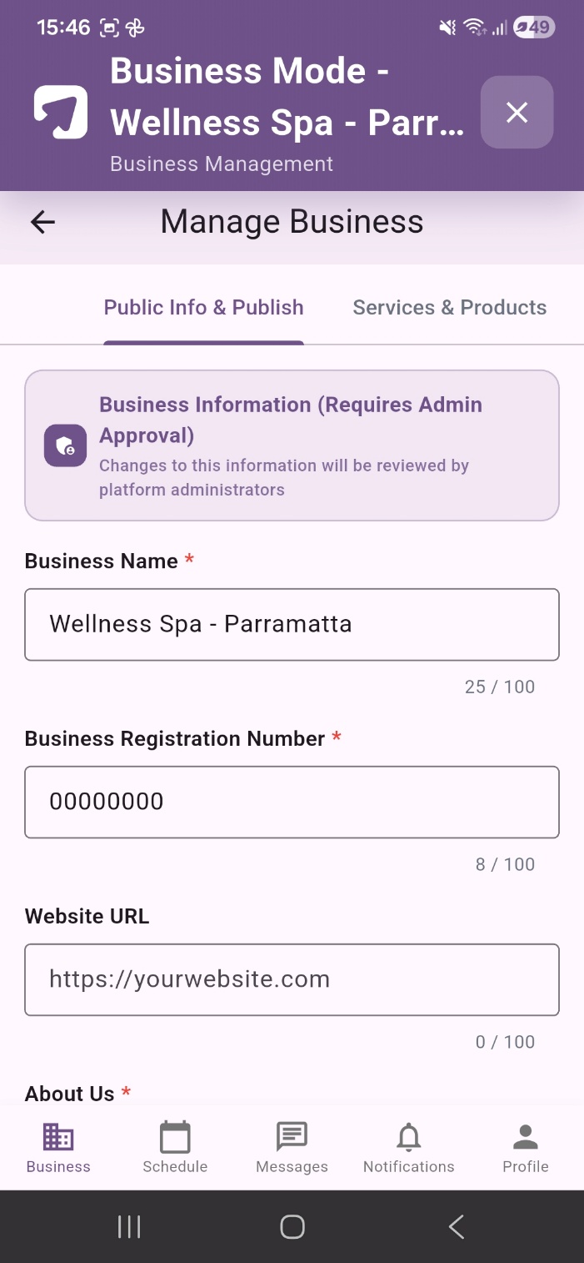Tap the back arrow beside Manage Business
The width and height of the screenshot is (584, 1263).
[x=42, y=222]
